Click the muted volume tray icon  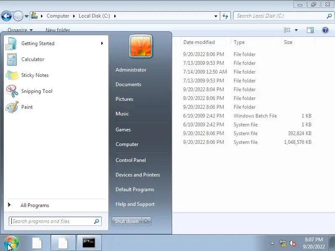coord(293,243)
